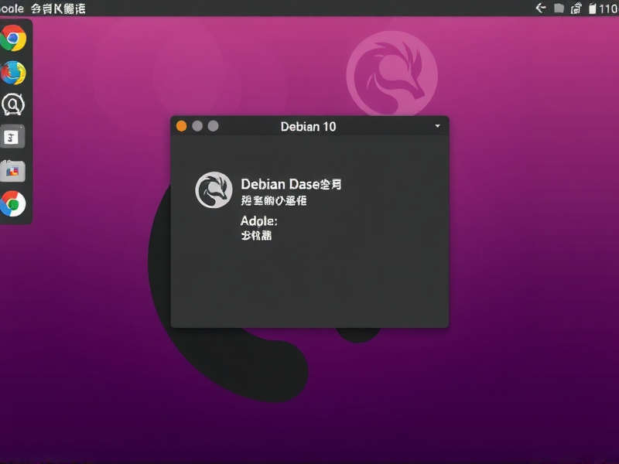
Task: Toggle the rightmost window control dot
Action: click(212, 125)
